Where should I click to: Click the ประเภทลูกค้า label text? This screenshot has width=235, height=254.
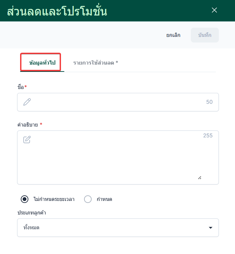tap(31, 213)
